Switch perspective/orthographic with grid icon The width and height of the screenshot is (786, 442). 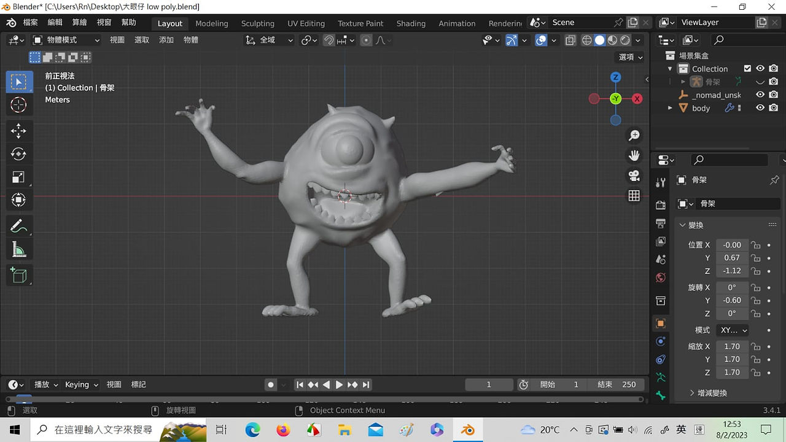(634, 196)
